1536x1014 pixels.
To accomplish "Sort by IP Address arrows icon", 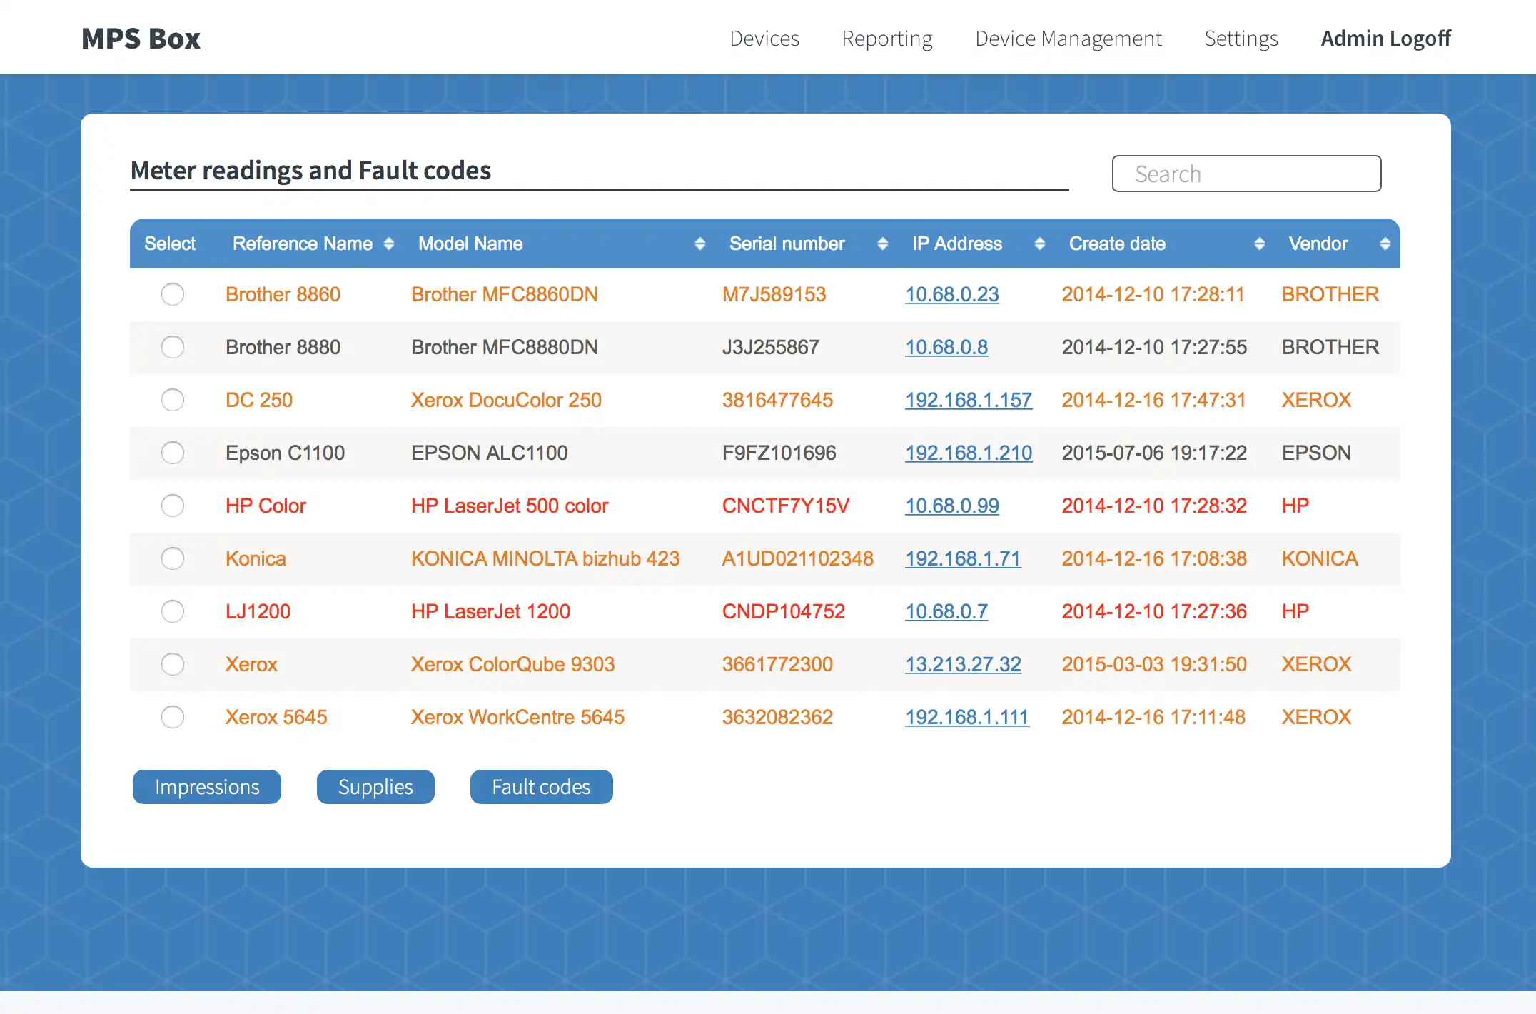I will [x=1040, y=244].
